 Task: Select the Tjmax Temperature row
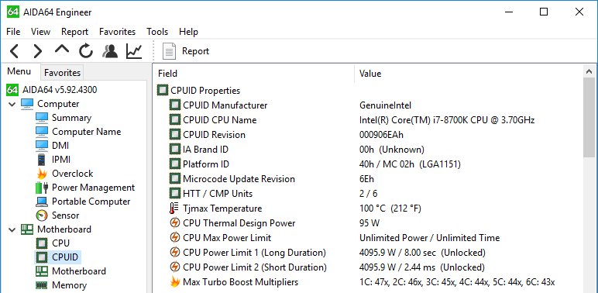pos(368,209)
